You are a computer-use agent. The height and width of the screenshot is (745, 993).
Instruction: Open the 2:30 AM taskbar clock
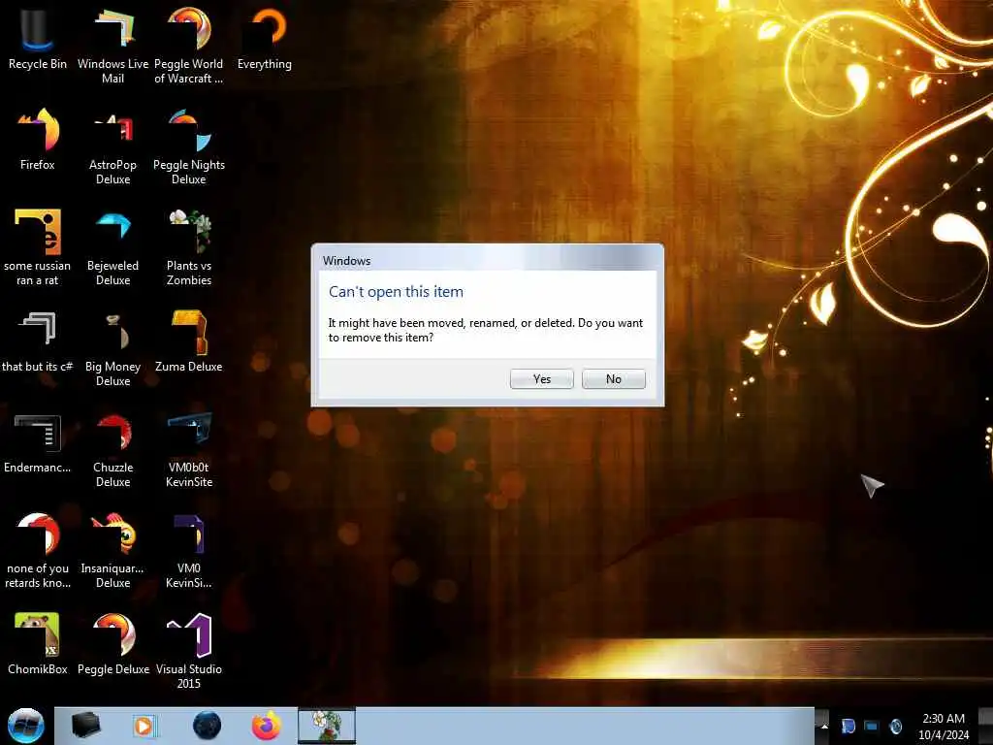click(944, 726)
